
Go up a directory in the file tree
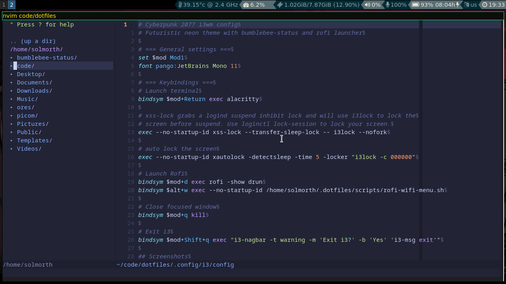[x=33, y=41]
